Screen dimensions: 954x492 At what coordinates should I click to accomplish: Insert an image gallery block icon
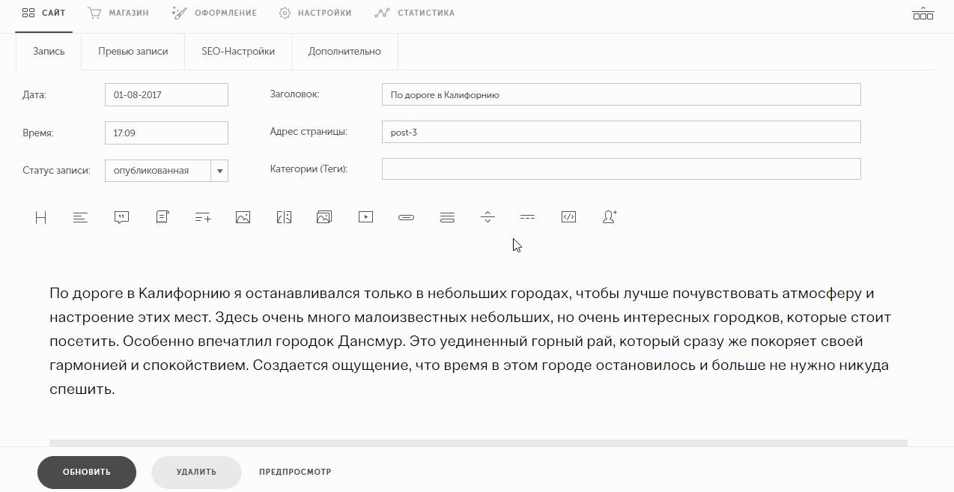pos(324,217)
